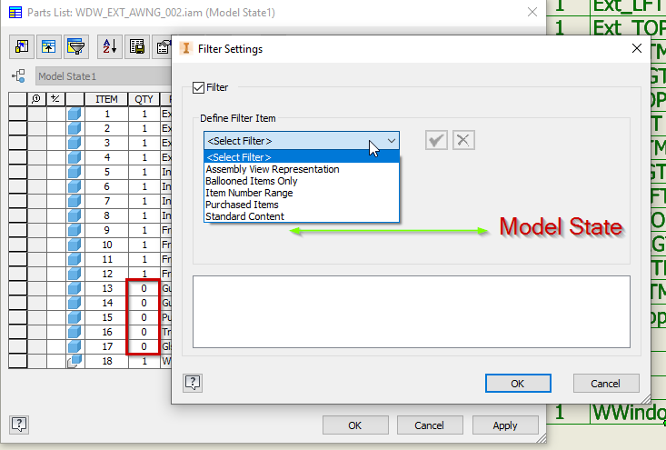This screenshot has width=666, height=450.
Task: Choose Item Number Range filter
Action: 302,193
